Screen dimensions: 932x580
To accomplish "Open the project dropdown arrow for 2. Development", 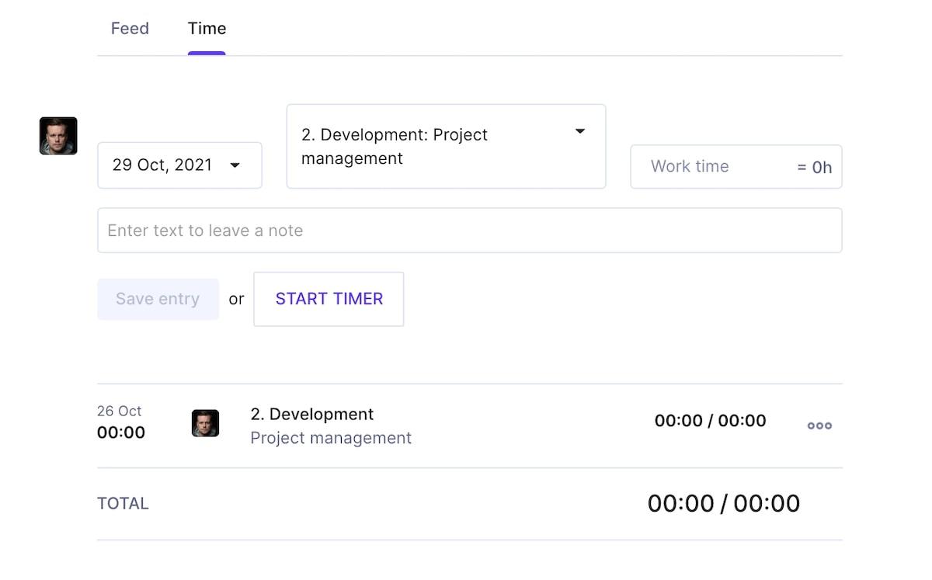I will pyautogui.click(x=579, y=131).
